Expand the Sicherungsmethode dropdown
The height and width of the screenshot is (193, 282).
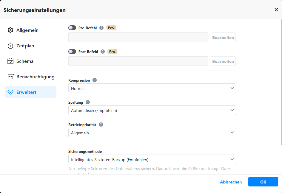point(152,160)
